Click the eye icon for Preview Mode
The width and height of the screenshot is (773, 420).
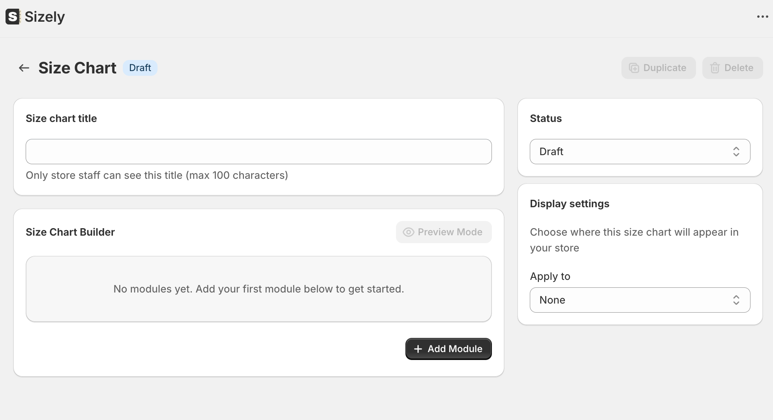[x=408, y=232]
